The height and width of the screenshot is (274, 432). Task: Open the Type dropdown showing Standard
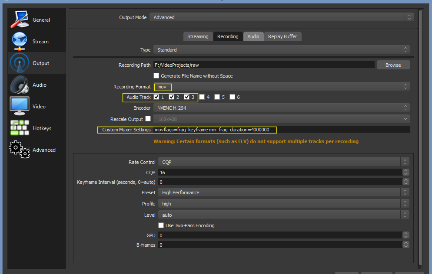coord(282,50)
